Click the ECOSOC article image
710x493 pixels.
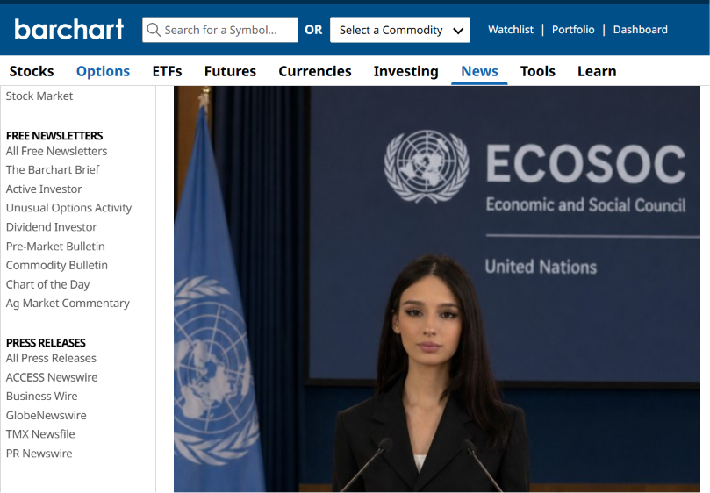(x=437, y=289)
